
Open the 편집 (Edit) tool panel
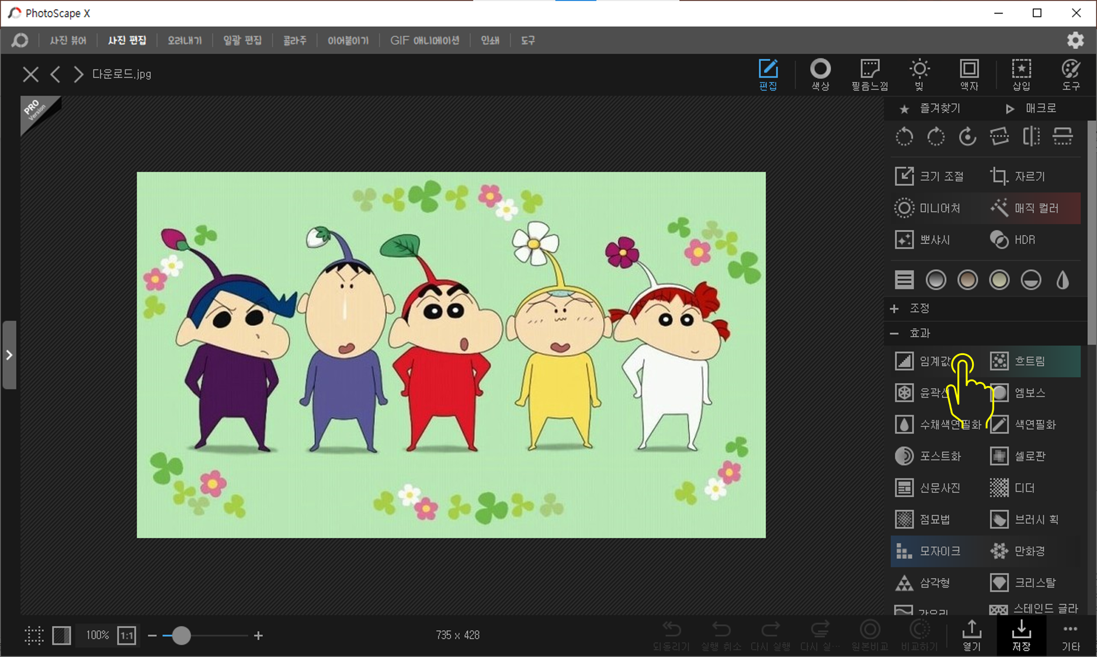pos(768,75)
